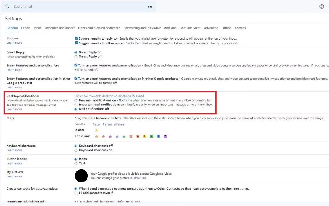Click the red exclamation mark icon
The width and height of the screenshot is (329, 206).
tap(131, 137)
